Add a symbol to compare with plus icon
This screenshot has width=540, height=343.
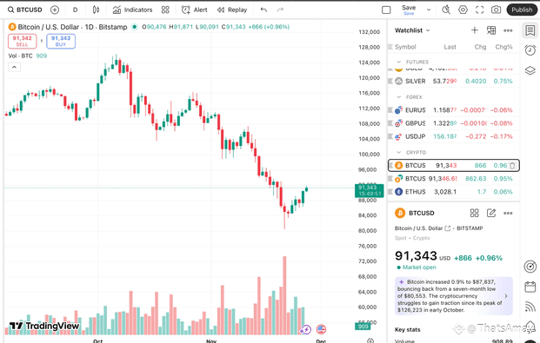tap(55, 10)
